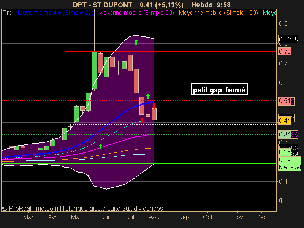Click the "Mai" month label on time axis
The image size is (304, 228).
coord(76,217)
